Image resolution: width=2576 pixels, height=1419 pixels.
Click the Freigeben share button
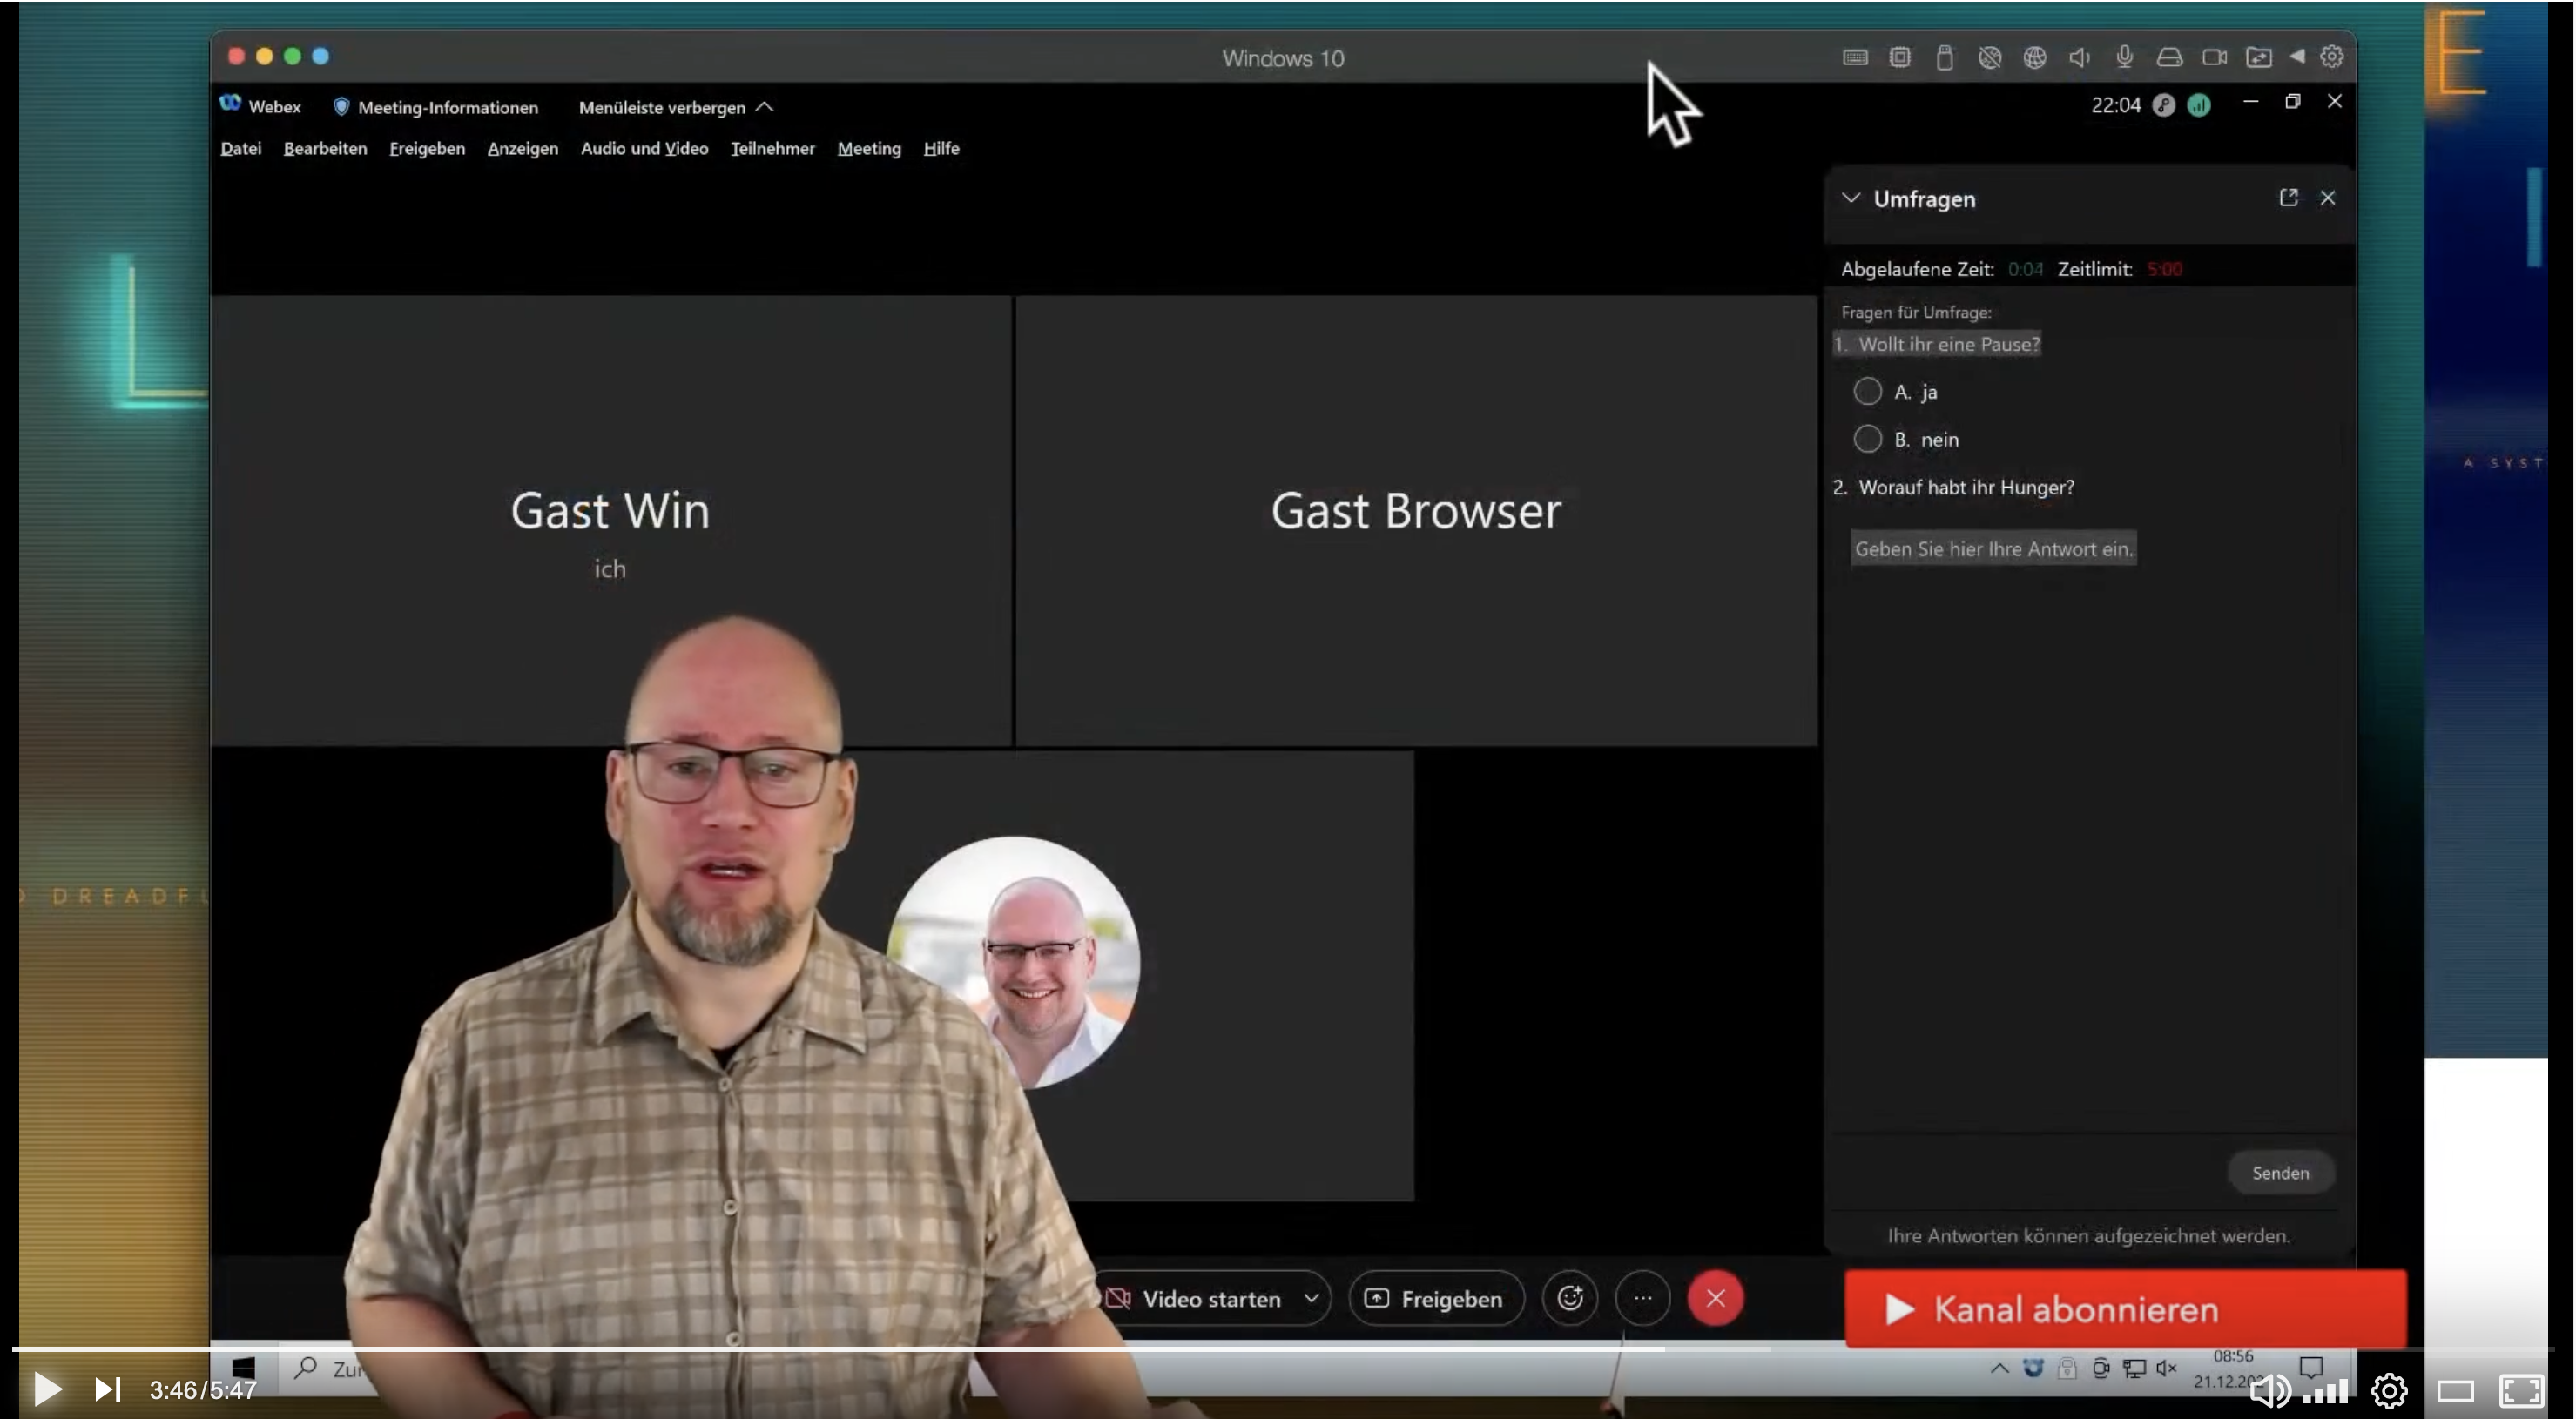pyautogui.click(x=1435, y=1298)
